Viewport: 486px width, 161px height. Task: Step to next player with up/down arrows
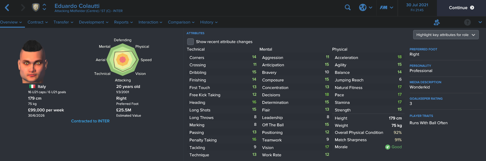[x=44, y=7]
